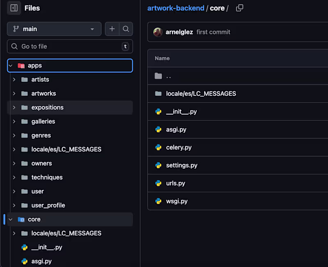Viewport: 328px width, 267px height.
Task: Open settings.py in the file list
Action: [182, 165]
